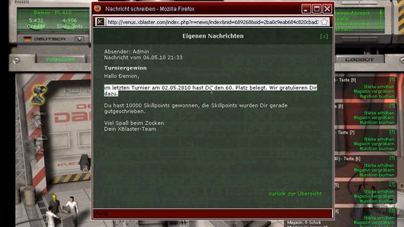Close the Firefox popup window

pyautogui.click(x=327, y=9)
